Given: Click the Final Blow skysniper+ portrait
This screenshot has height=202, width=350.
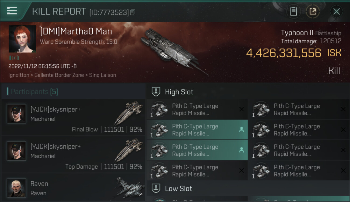Looking at the screenshot, I should 16,114.
